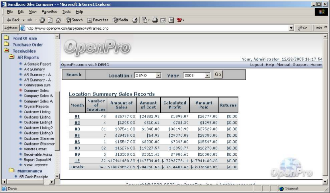Screen dimensions: 330x193
Task: Open Crystal Reports item
Action: (36, 107)
